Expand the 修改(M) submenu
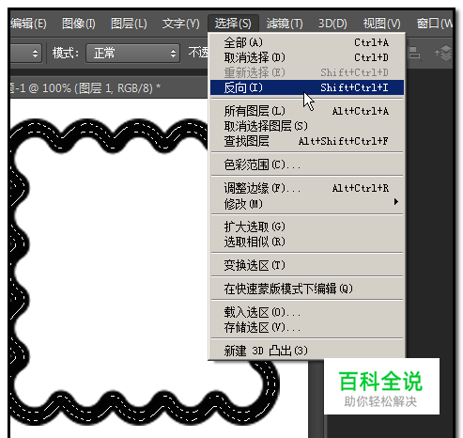The width and height of the screenshot is (463, 438). point(307,204)
